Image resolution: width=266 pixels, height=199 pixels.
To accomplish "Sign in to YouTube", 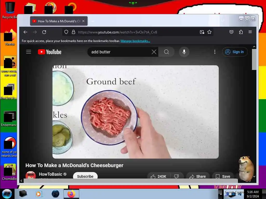I will coord(235,52).
